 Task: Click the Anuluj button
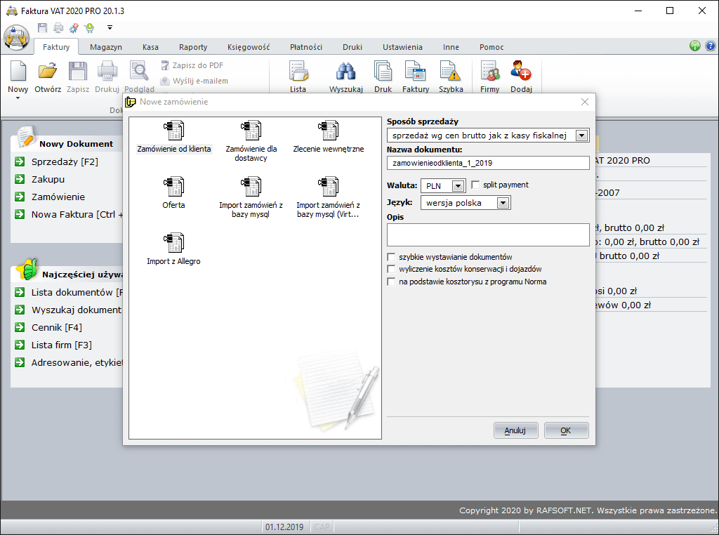pos(515,430)
